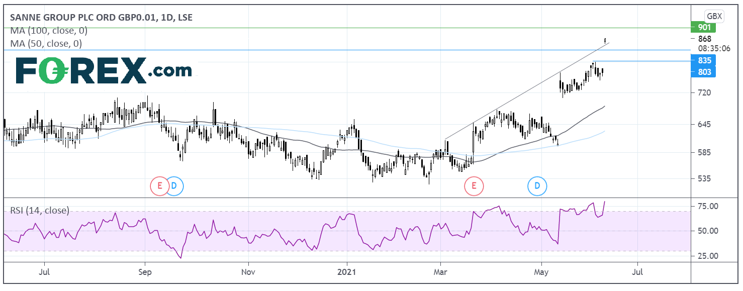Click the green 901 price label
Image resolution: width=743 pixels, height=291 pixels.
click(703, 28)
